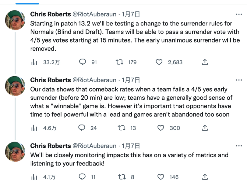
Task: Like the comeback rates tweet with 300 likes
Action: 161,128
